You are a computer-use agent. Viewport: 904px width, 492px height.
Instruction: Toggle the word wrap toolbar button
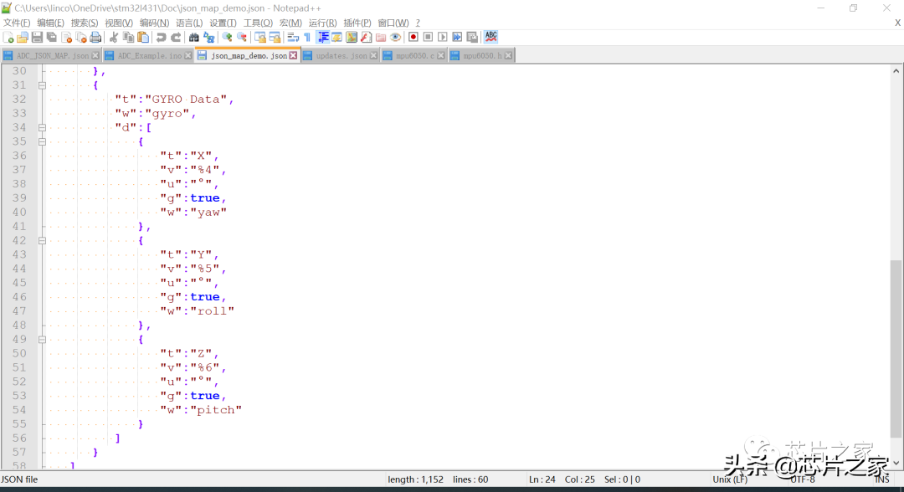(x=293, y=38)
